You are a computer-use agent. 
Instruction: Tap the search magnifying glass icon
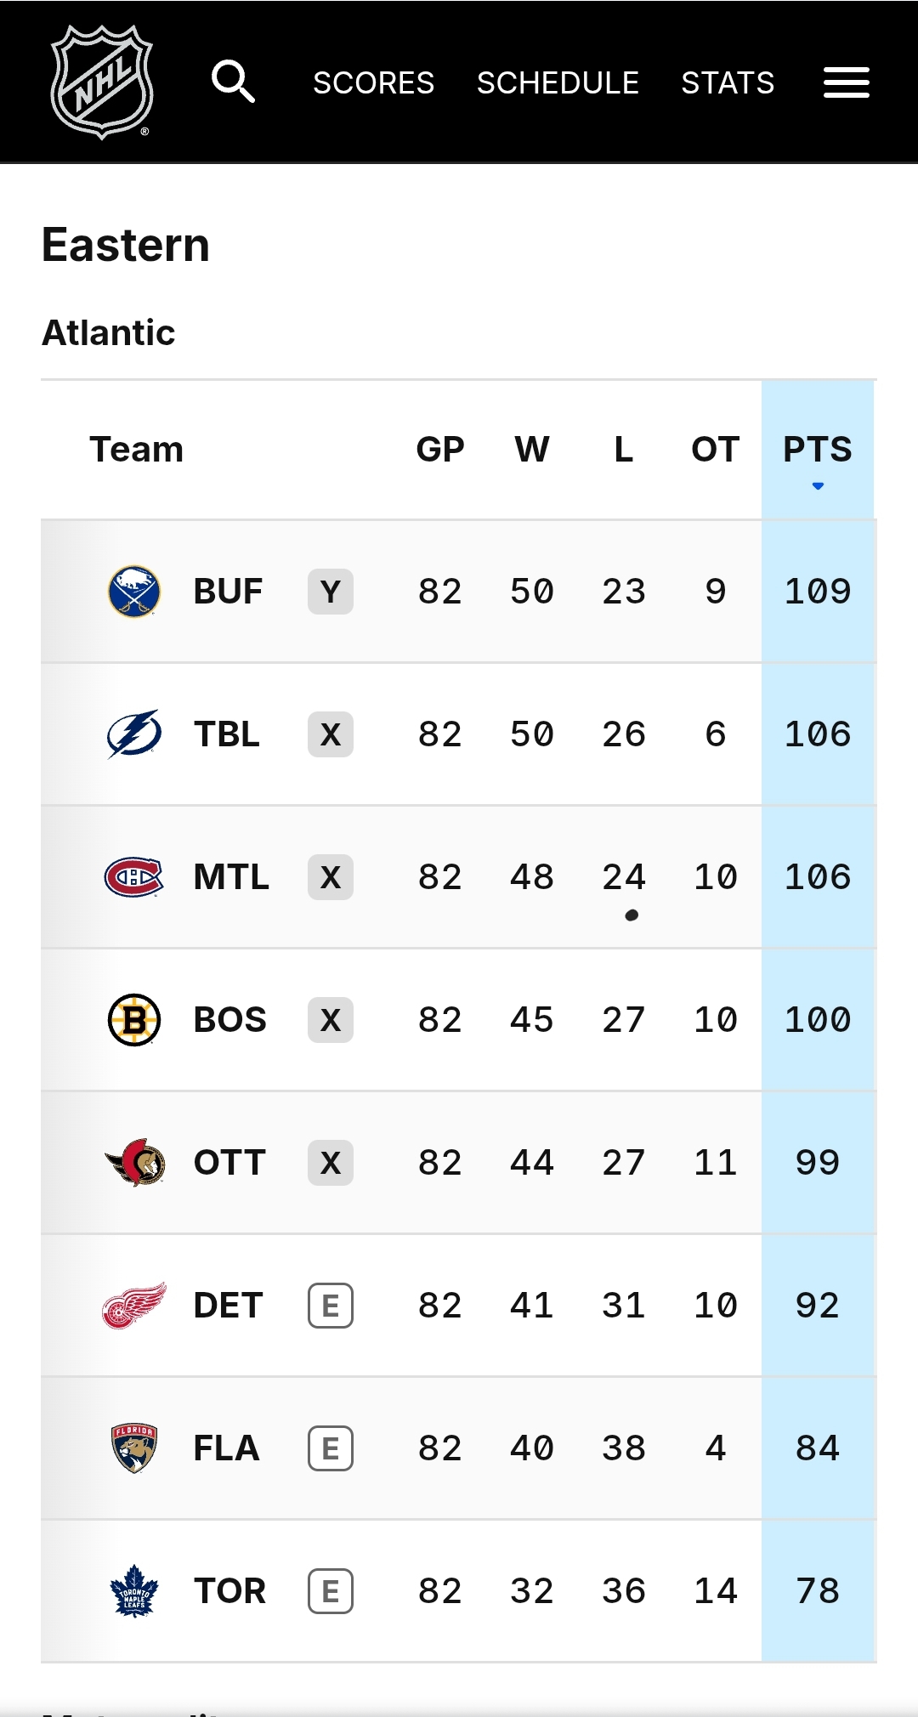[x=233, y=82]
